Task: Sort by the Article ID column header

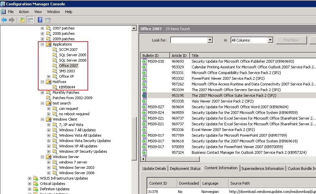Action: pos(180,55)
